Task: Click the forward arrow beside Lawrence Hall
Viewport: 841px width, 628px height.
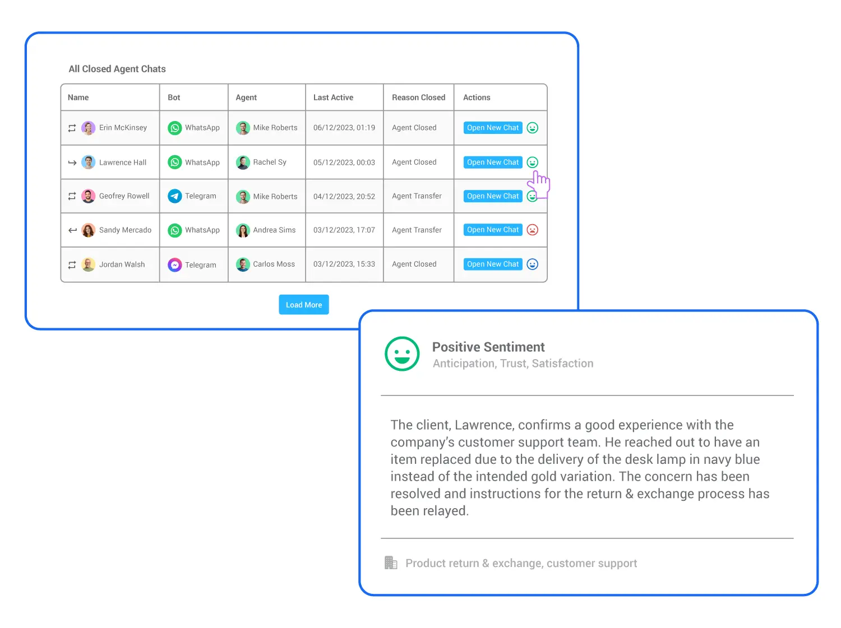Action: [72, 162]
